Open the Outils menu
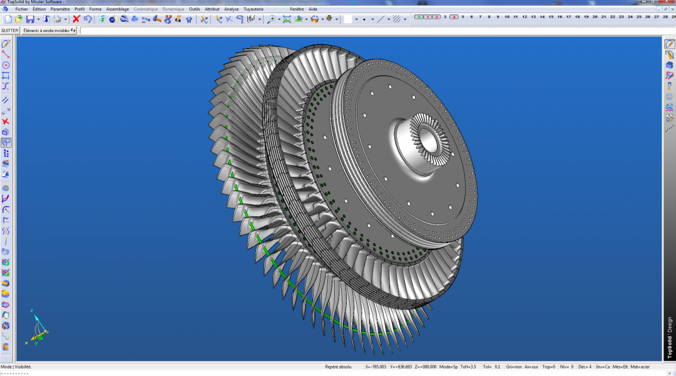This screenshot has width=676, height=376. pyautogui.click(x=195, y=9)
